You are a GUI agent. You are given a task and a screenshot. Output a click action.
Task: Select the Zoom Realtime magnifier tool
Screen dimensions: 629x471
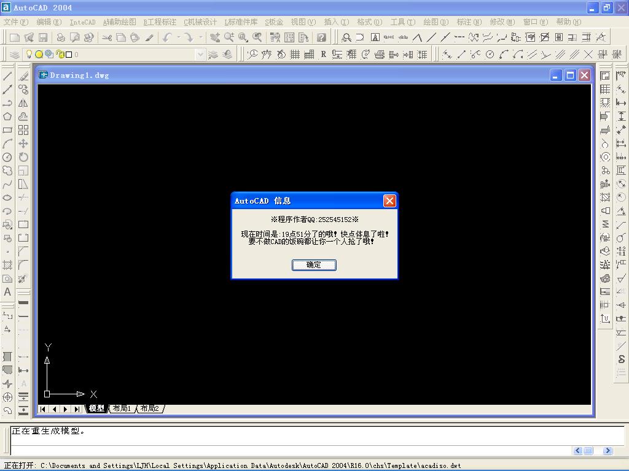229,37
